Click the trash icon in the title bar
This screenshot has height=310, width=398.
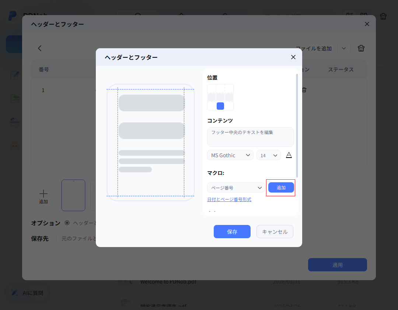tap(383, 16)
